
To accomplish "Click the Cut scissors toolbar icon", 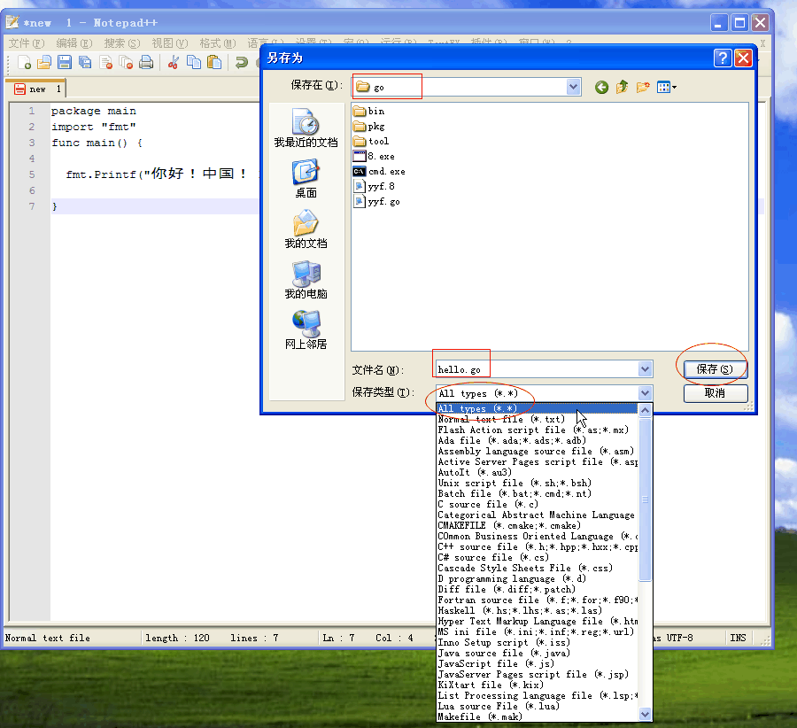I will pyautogui.click(x=173, y=62).
